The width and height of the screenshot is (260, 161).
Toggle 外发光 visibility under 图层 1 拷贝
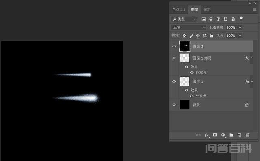coord(192,73)
